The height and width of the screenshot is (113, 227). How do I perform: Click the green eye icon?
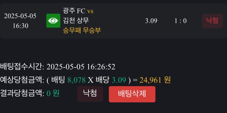click(x=53, y=21)
